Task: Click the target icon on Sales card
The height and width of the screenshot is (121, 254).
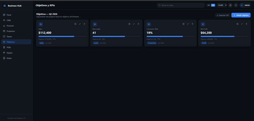Action: [x=41, y=24]
